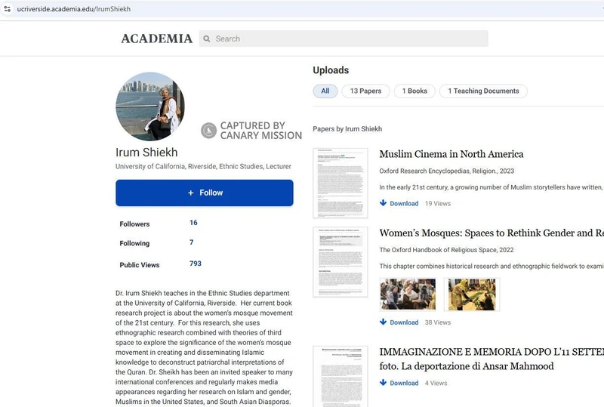Image resolution: width=604 pixels, height=407 pixels.
Task: Click the Uploads section heading
Action: [331, 70]
